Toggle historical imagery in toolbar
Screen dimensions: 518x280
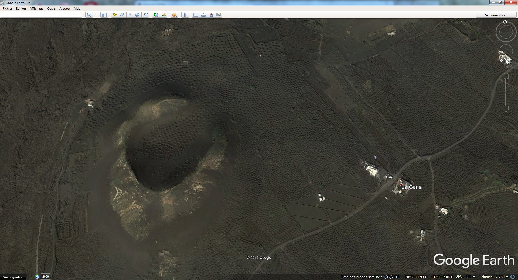pyautogui.click(x=156, y=15)
